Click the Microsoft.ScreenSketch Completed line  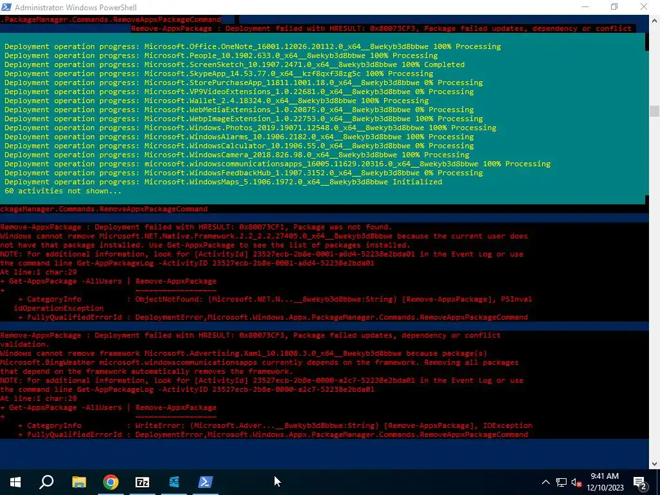[x=235, y=64]
